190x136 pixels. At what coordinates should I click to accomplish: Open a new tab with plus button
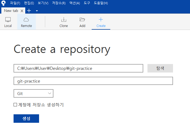tap(29, 11)
